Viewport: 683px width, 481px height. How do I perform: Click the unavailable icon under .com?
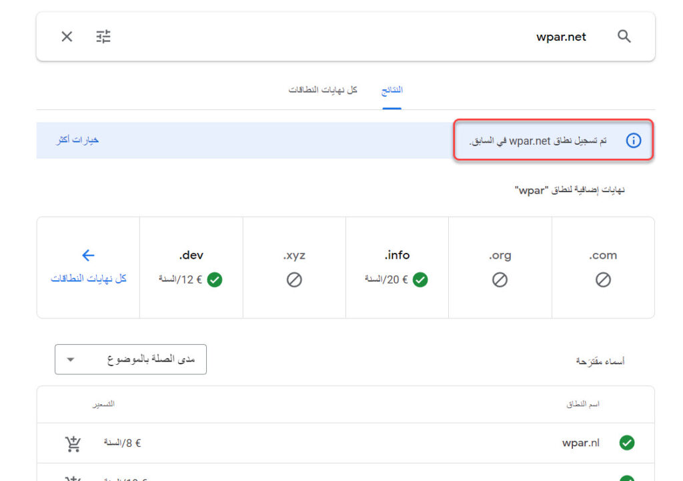[603, 280]
